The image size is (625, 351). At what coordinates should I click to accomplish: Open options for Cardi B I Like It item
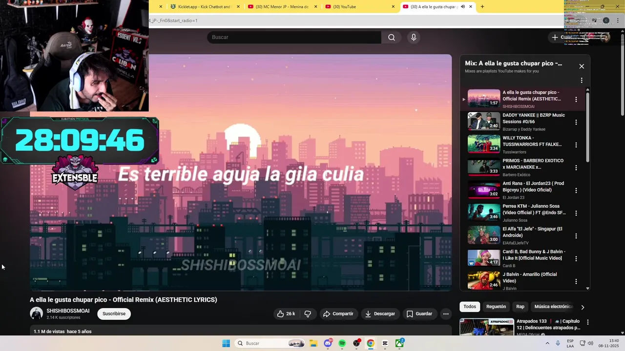(576, 259)
